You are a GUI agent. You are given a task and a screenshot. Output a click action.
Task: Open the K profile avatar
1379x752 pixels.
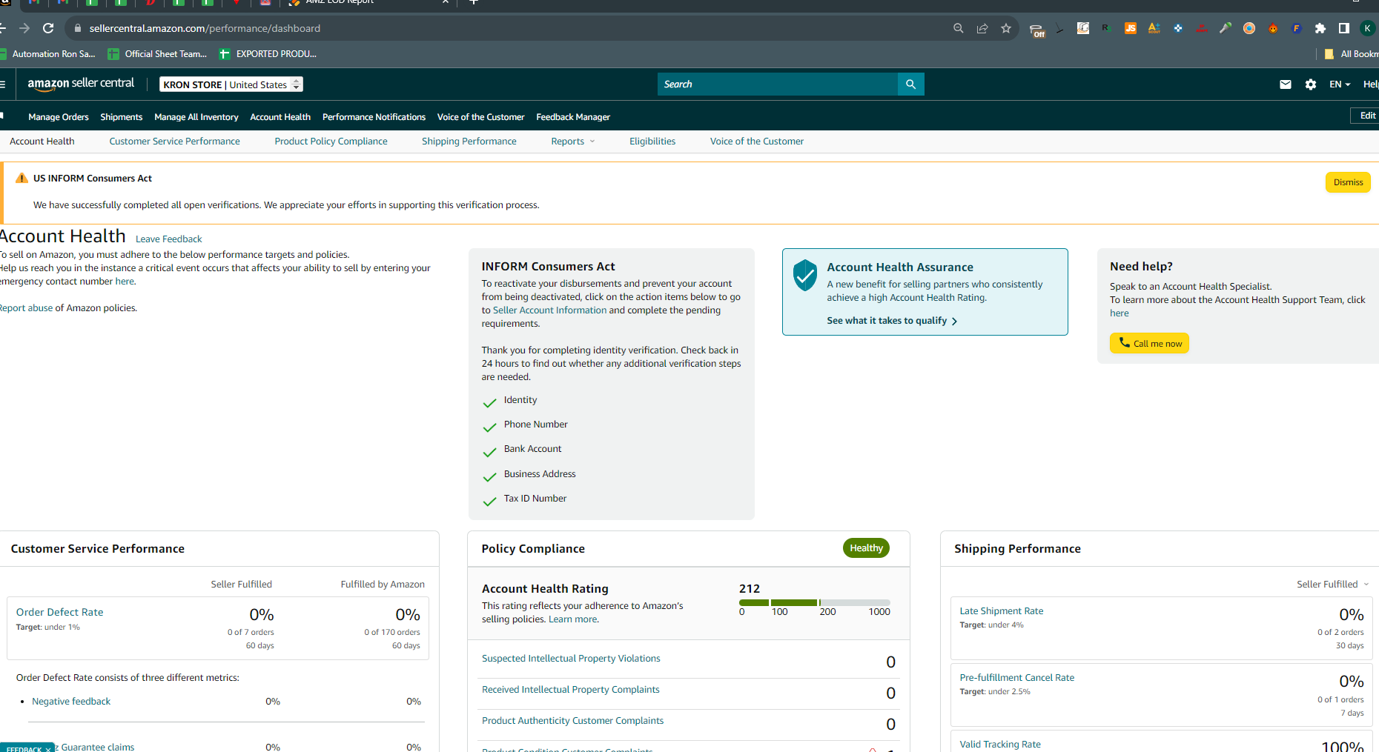1368,28
